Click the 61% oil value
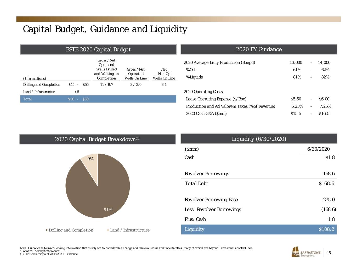357x276 pixels. [x=297, y=70]
